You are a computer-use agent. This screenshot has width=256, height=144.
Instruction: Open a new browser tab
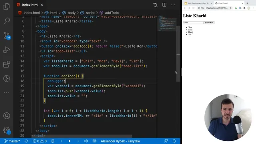click(x=247, y=3)
